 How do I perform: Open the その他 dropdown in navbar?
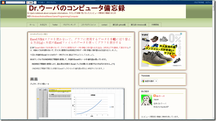coord(41,2)
